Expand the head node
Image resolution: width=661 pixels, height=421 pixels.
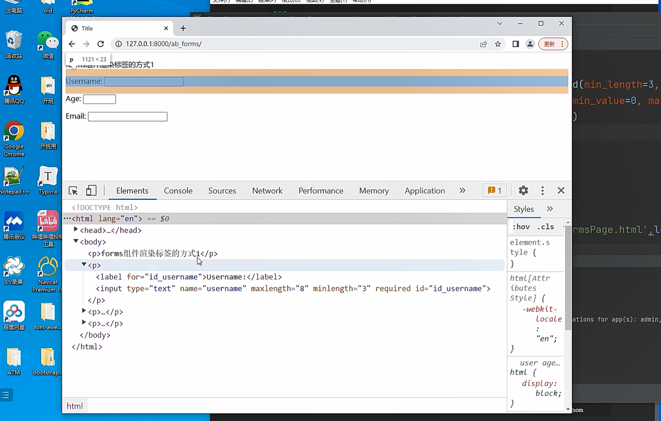pos(76,230)
